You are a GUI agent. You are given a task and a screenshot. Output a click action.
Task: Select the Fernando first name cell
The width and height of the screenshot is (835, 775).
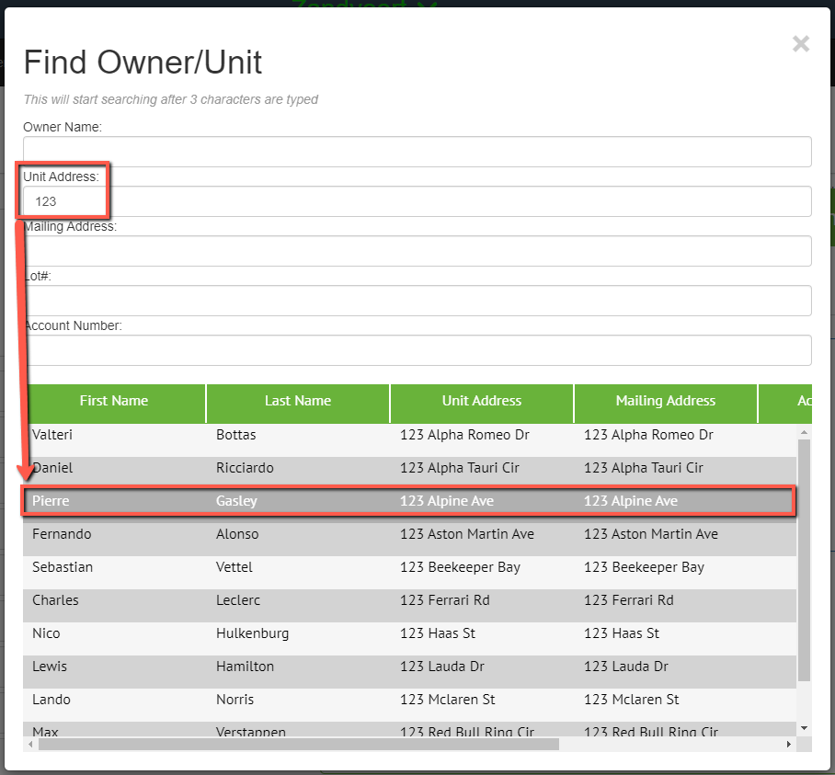62,534
